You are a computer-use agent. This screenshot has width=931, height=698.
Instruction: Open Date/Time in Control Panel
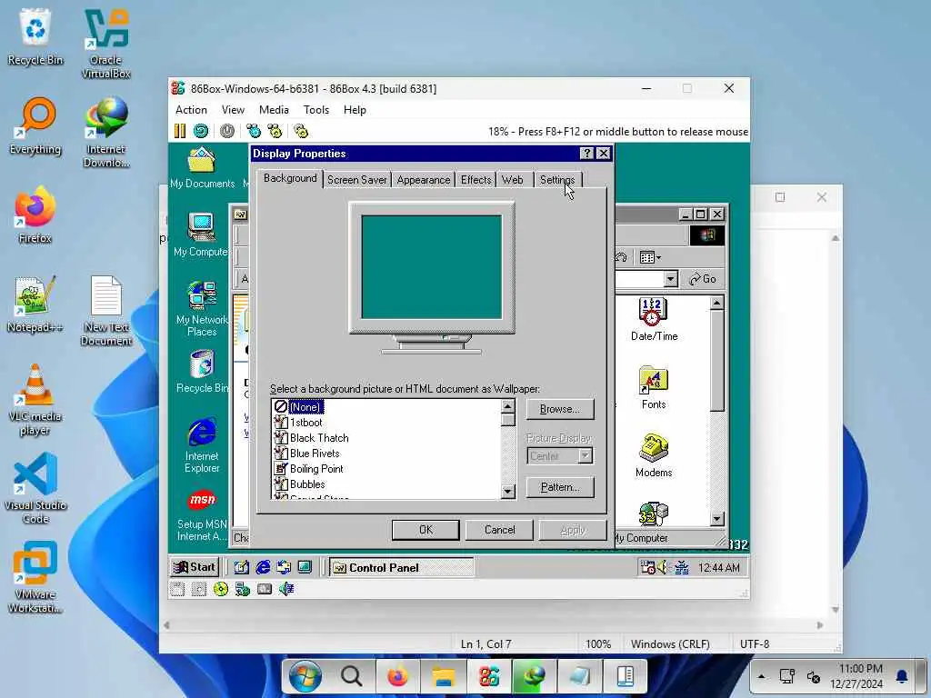(654, 319)
